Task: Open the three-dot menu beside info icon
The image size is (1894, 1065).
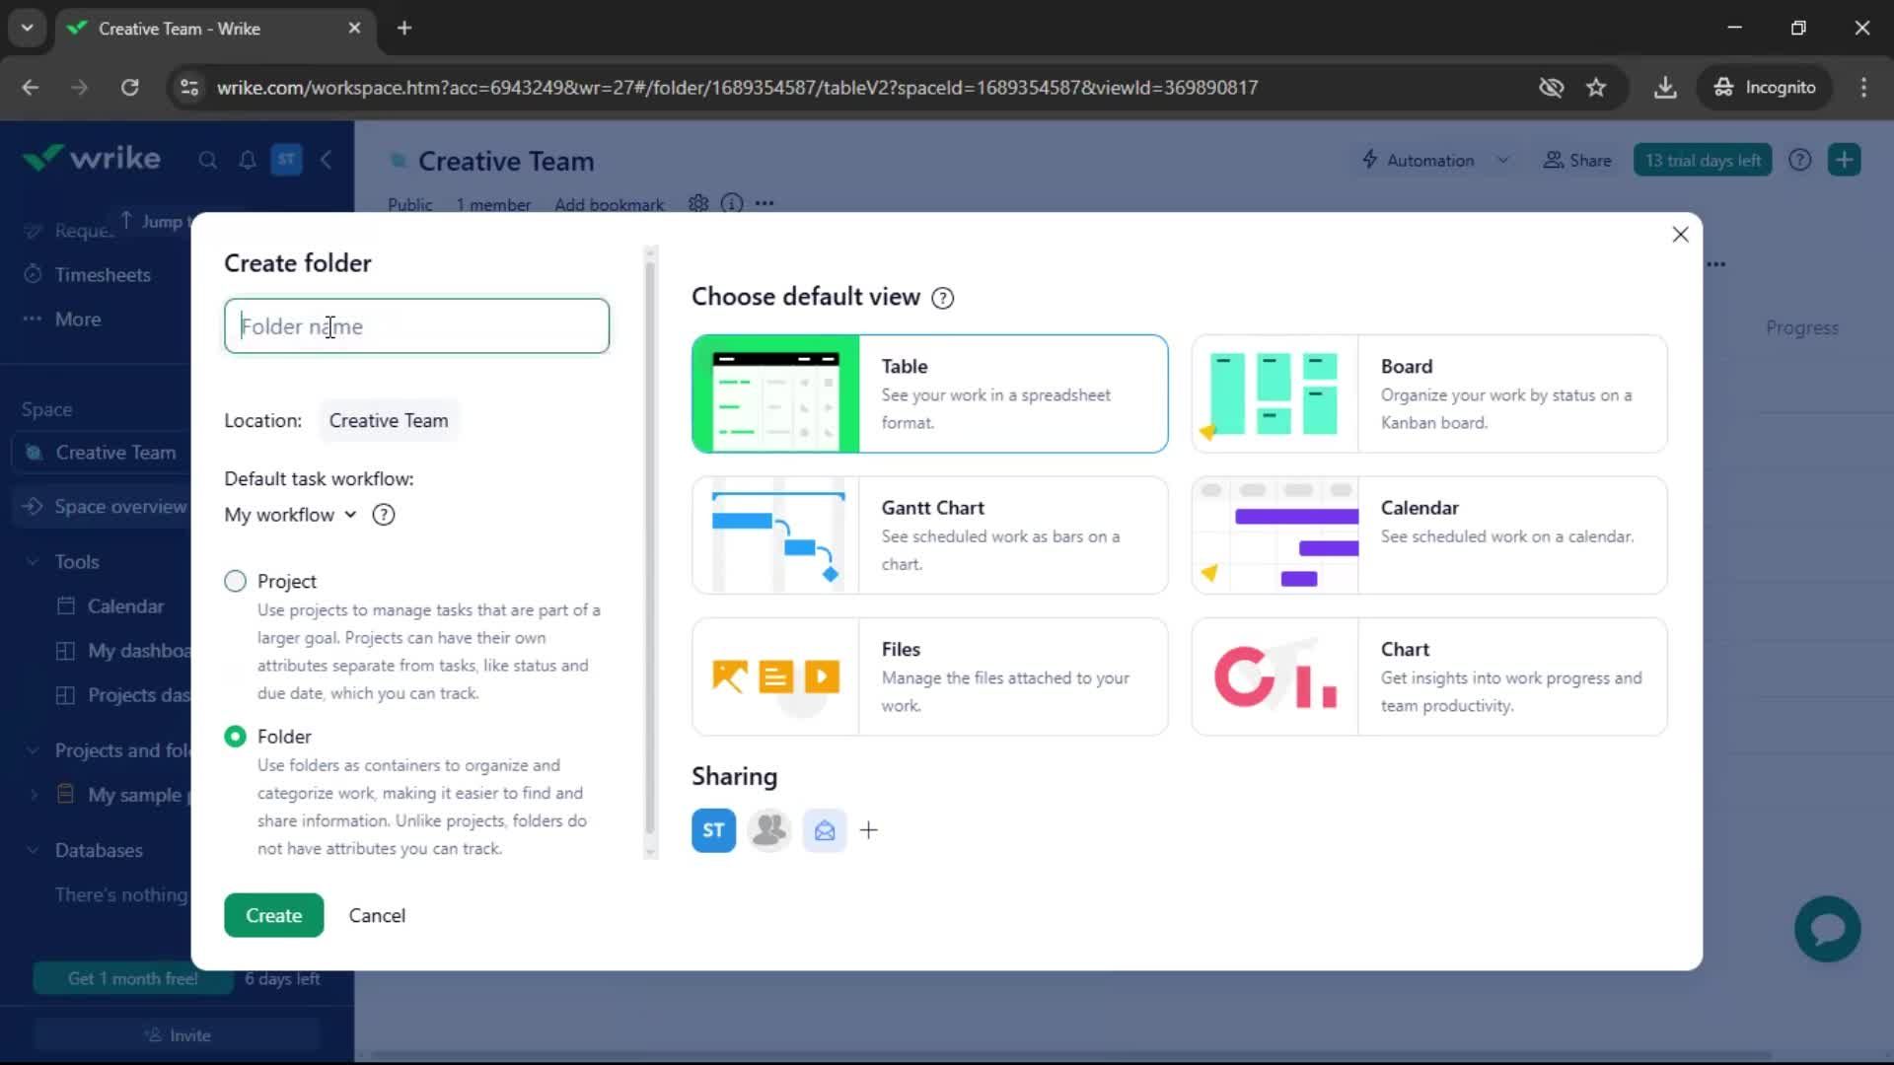Action: 765,203
